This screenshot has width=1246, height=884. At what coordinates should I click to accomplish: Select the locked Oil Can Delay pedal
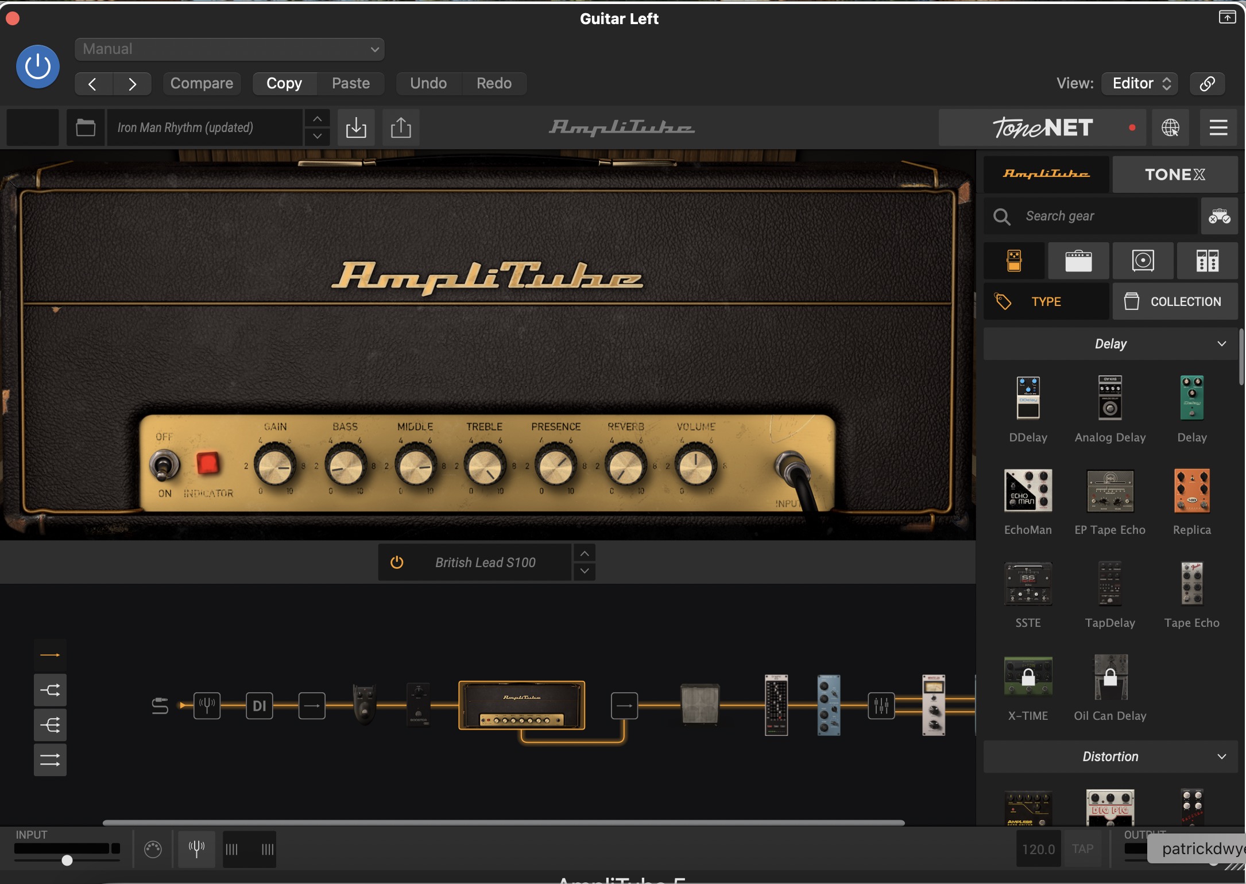[1110, 677]
